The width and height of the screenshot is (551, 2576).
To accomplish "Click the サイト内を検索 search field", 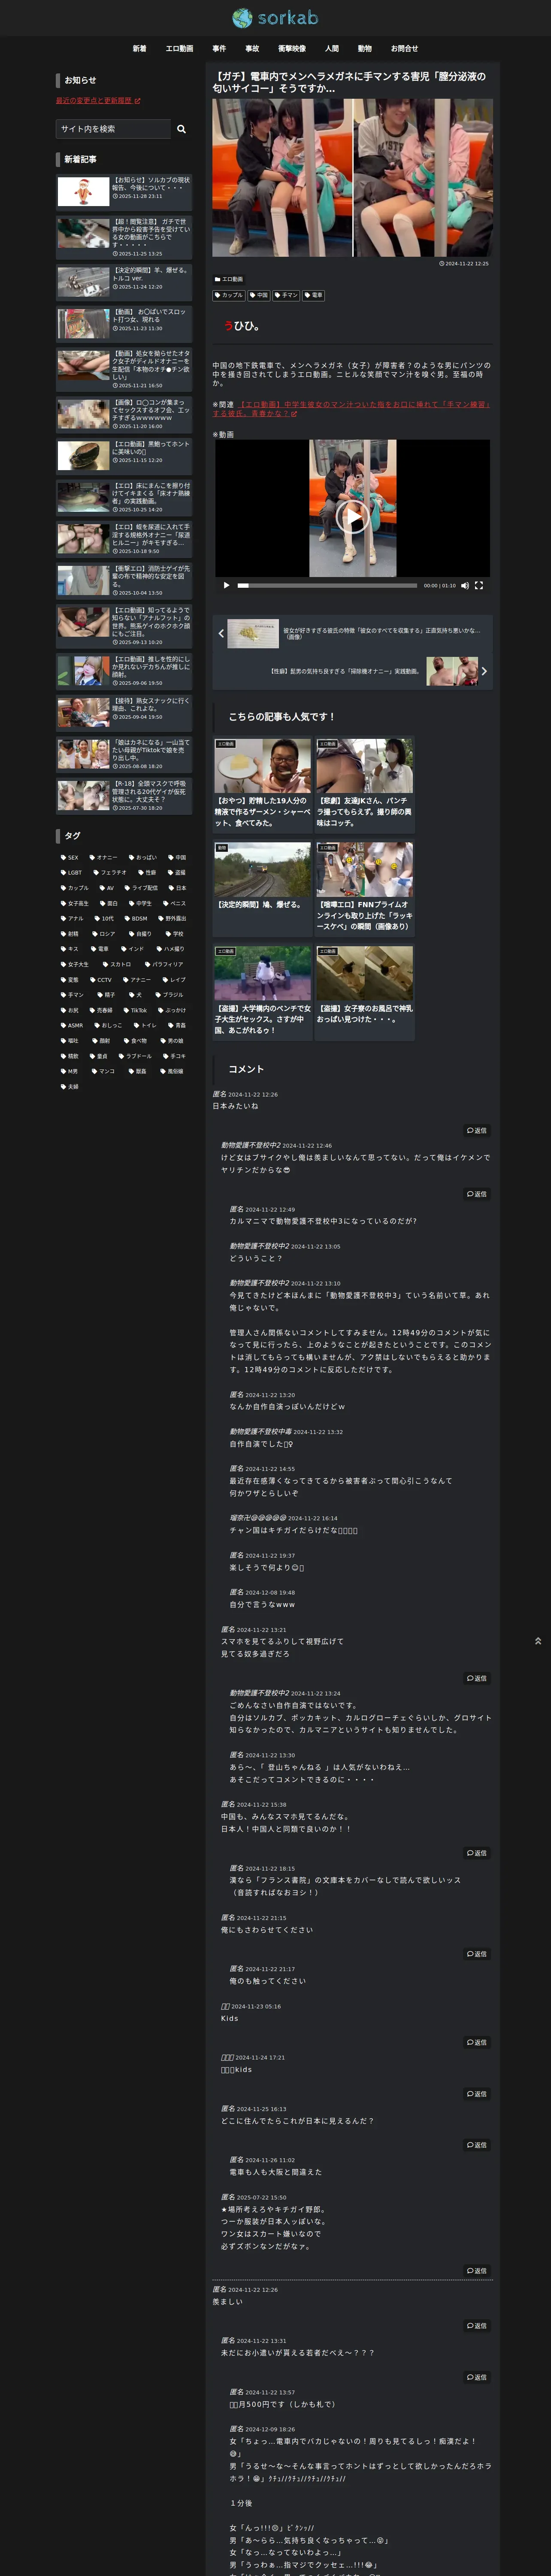I will tap(113, 129).
